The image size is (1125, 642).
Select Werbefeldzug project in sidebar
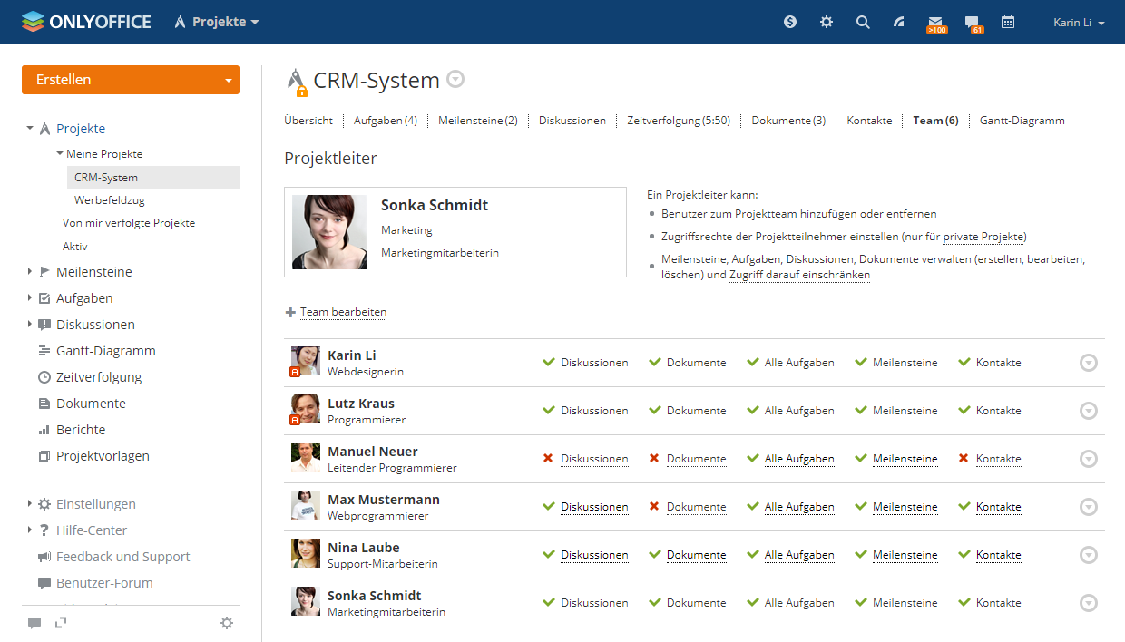pos(109,200)
